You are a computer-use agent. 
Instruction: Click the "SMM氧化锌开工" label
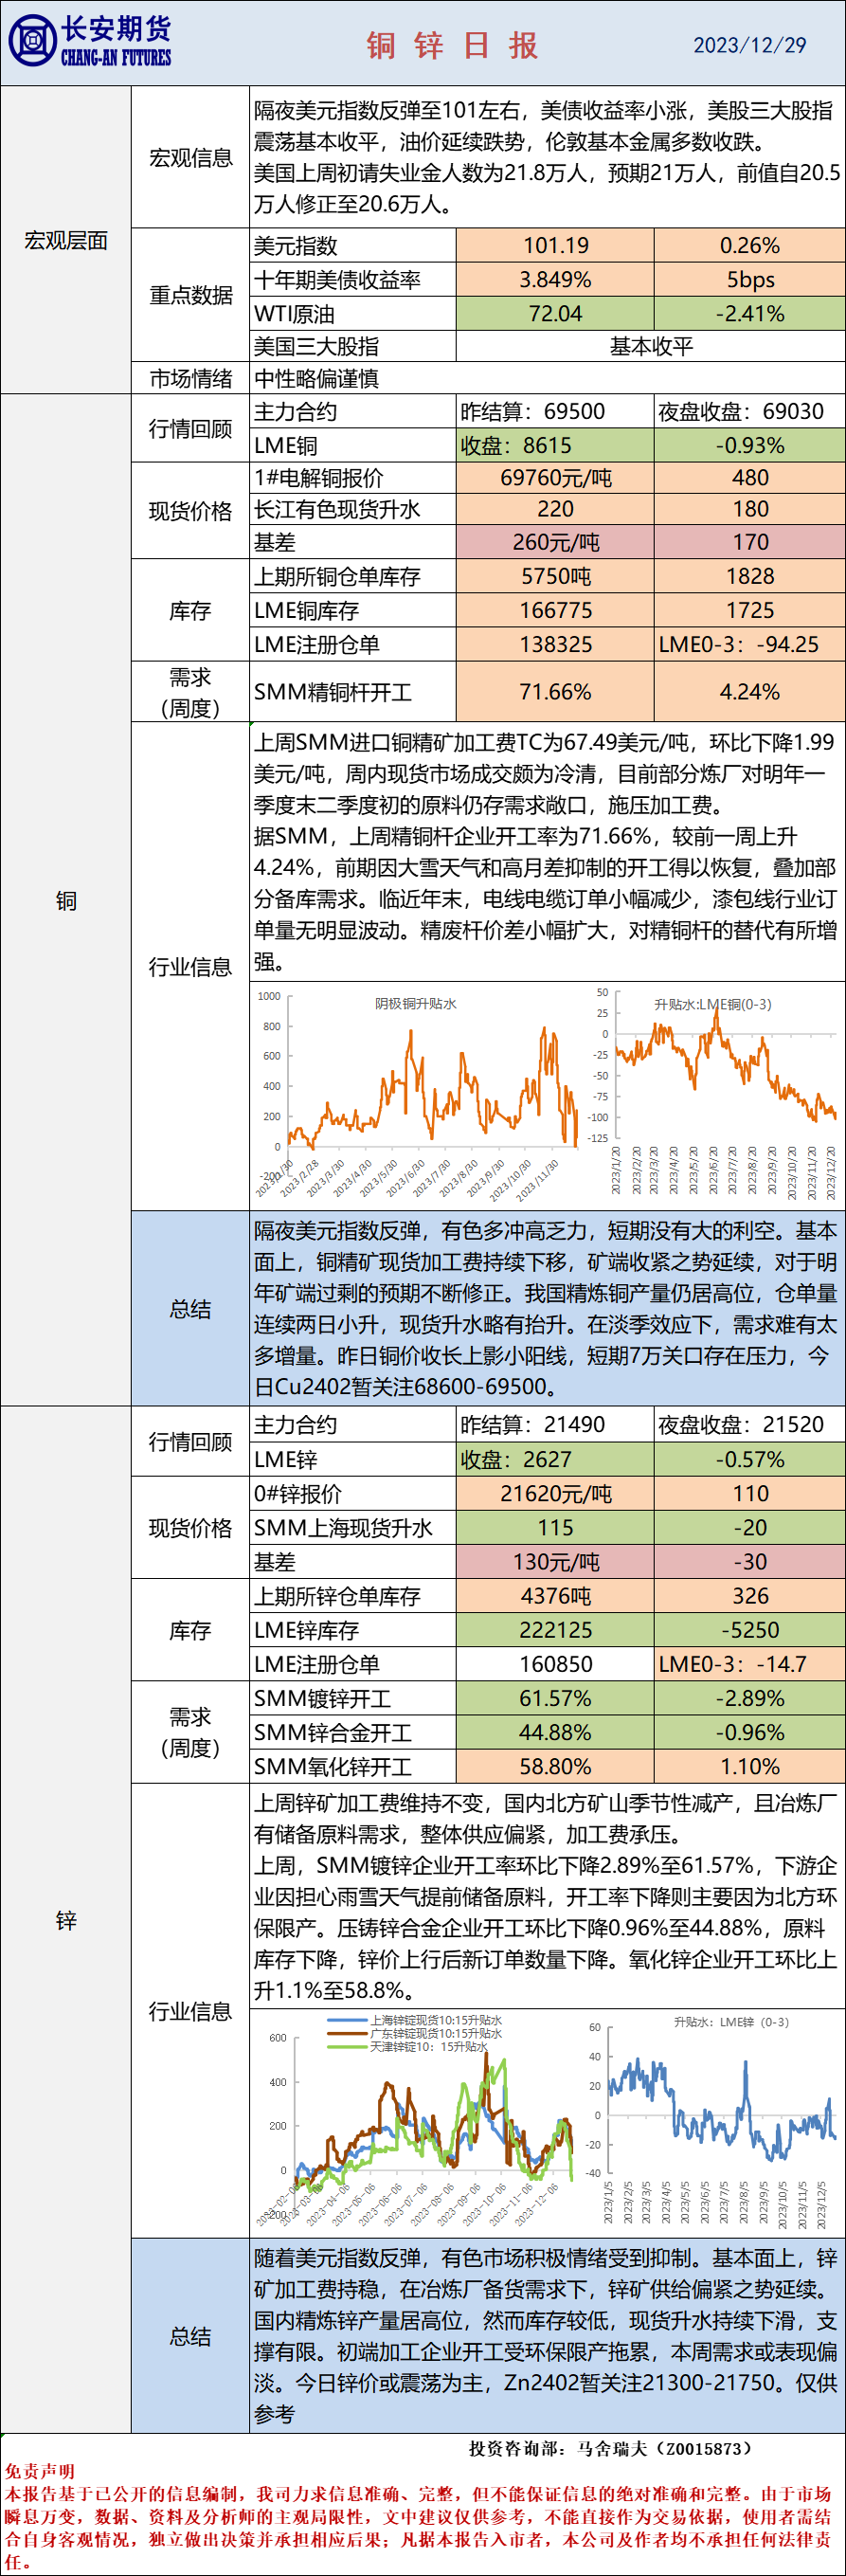(353, 1766)
